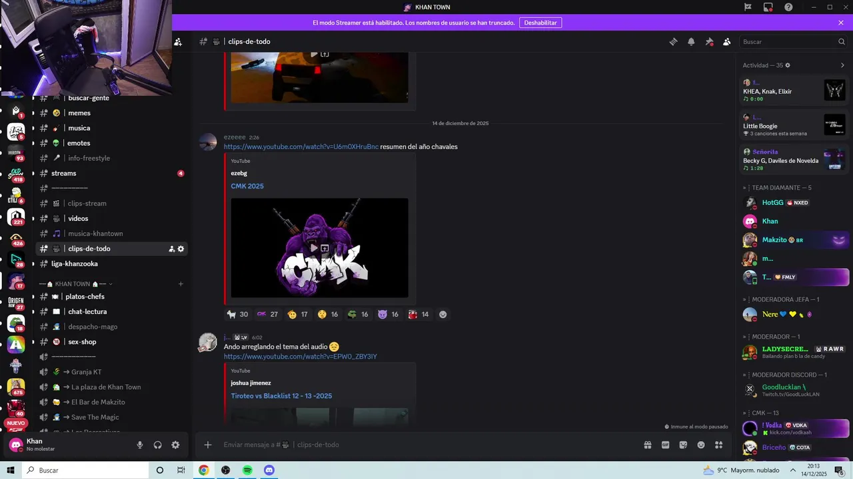
Task: Open the Señorita listening activity card
Action: 794,160
